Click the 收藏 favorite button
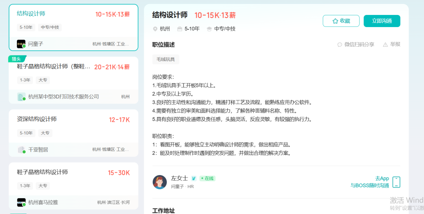Image resolution: width=424 pixels, height=214 pixels. point(341,21)
